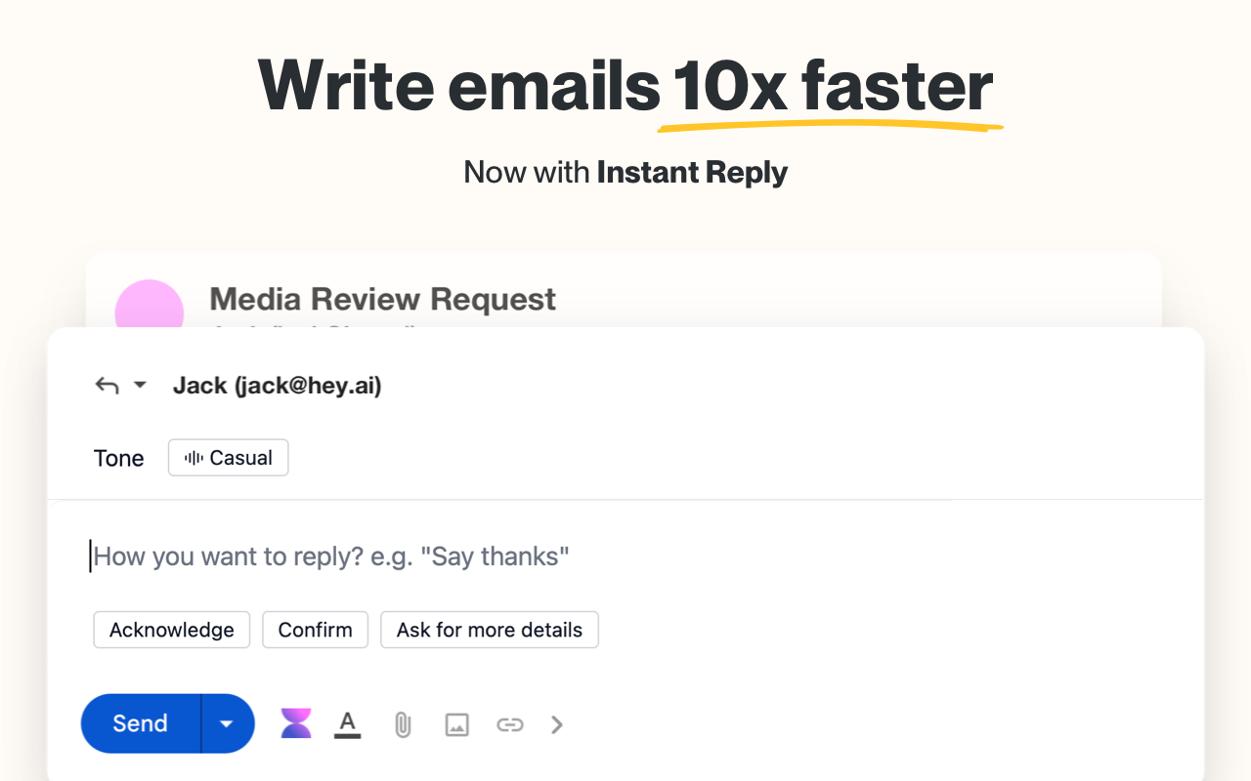The height and width of the screenshot is (781, 1251).
Task: Open the Media Review Request email
Action: 382,300
